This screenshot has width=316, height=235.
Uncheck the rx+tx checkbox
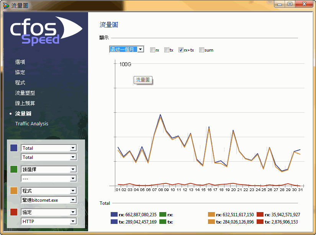(x=181, y=50)
